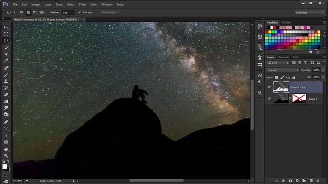Image resolution: width=328 pixels, height=184 pixels.
Task: Select the Path Selection tool
Action: click(6, 135)
